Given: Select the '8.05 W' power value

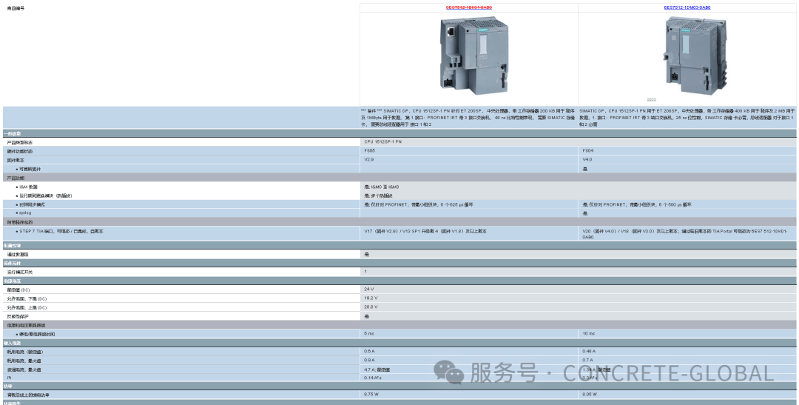Looking at the screenshot, I should pyautogui.click(x=589, y=395).
